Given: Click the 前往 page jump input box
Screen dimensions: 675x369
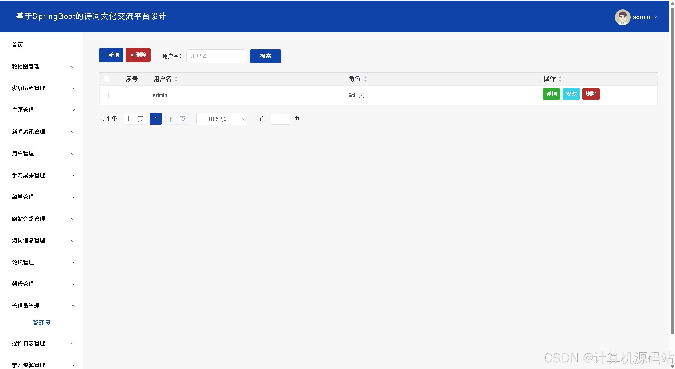Looking at the screenshot, I should (x=280, y=119).
